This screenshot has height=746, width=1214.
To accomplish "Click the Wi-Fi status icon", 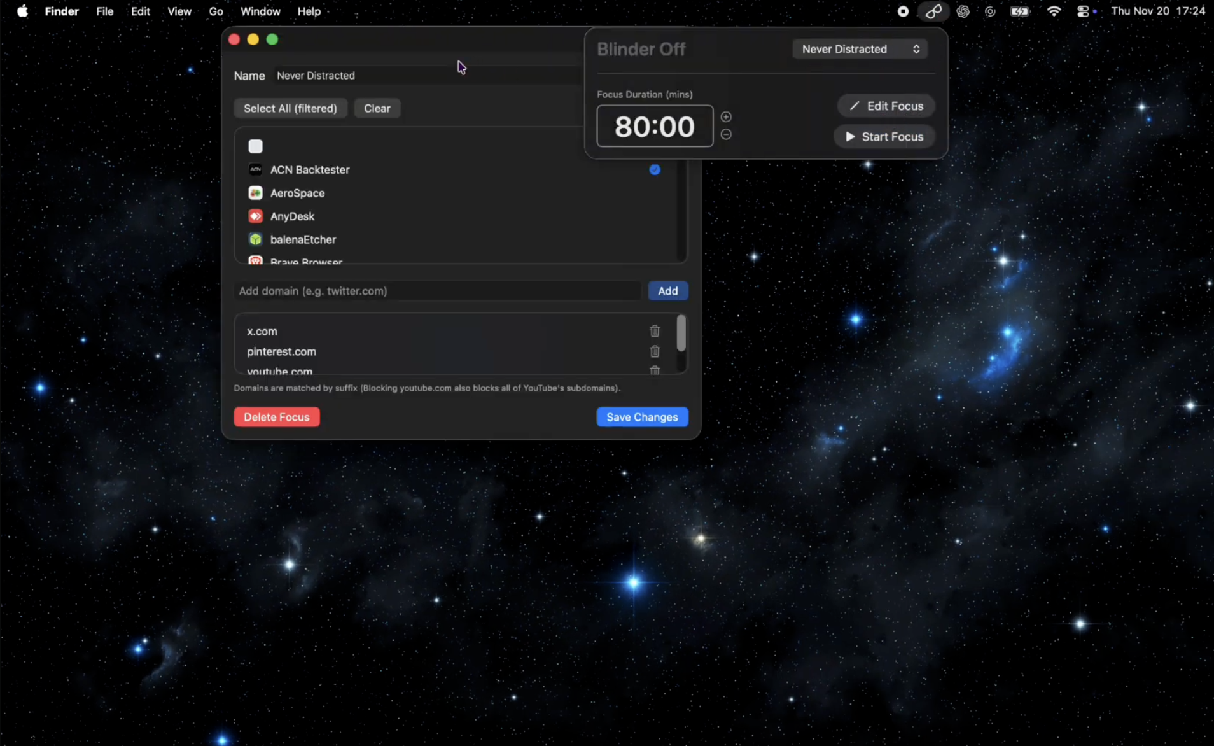I will point(1054,11).
